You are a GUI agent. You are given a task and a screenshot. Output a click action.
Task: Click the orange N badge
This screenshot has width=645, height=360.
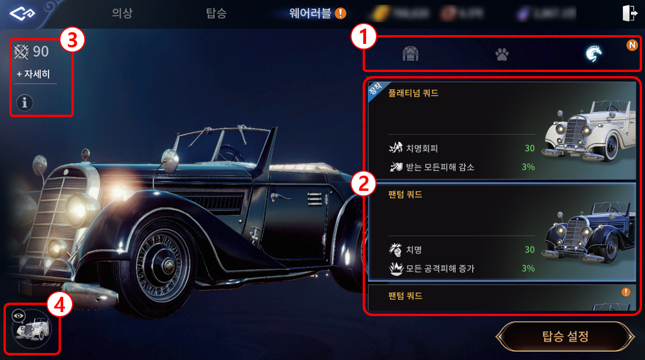(632, 45)
